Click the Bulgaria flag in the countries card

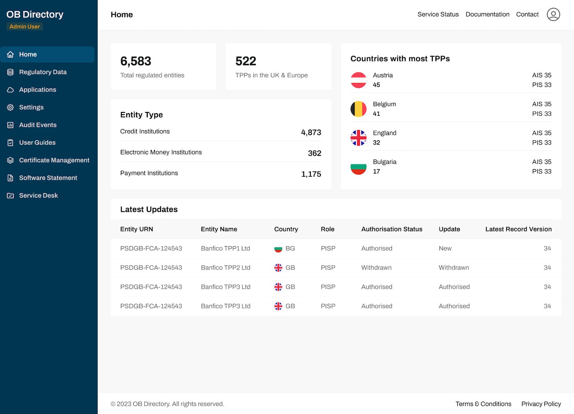tap(358, 167)
